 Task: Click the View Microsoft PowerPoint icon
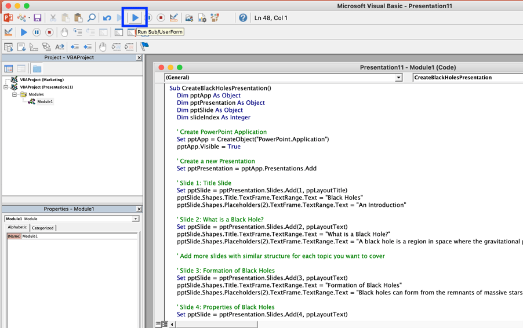pyautogui.click(x=8, y=17)
